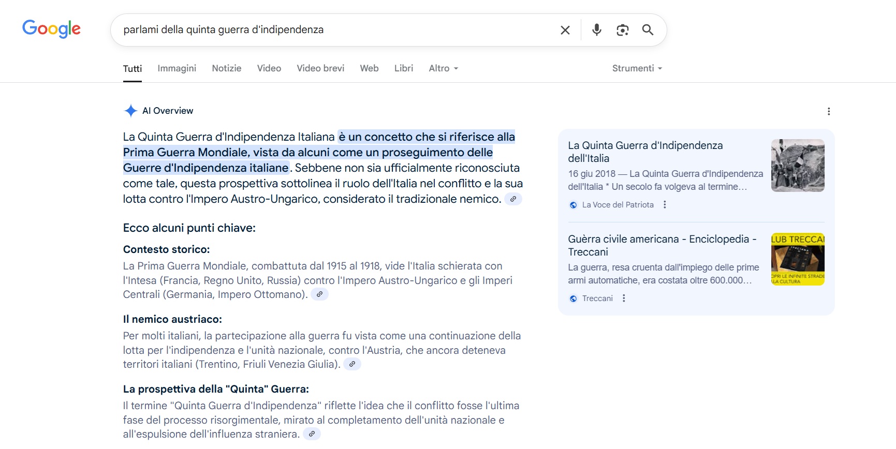Click the AI Overview sparkle icon
The height and width of the screenshot is (449, 896).
click(x=130, y=111)
